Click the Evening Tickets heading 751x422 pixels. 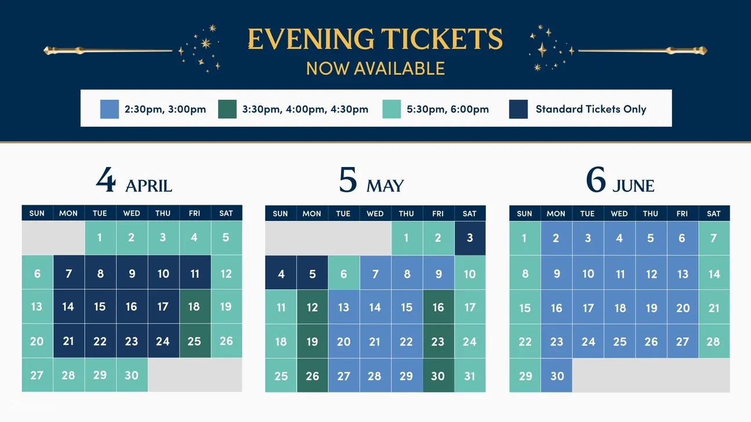coord(375,39)
